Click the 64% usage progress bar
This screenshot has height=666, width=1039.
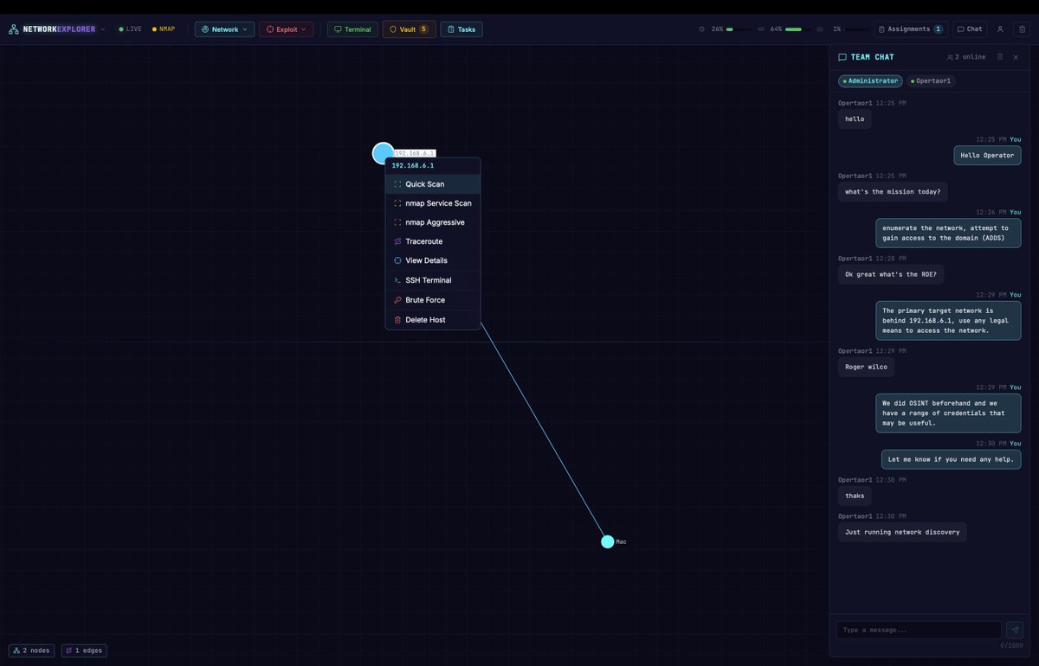click(x=798, y=29)
